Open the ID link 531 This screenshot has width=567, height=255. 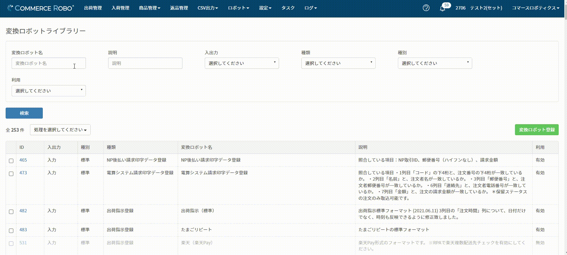pyautogui.click(x=23, y=243)
